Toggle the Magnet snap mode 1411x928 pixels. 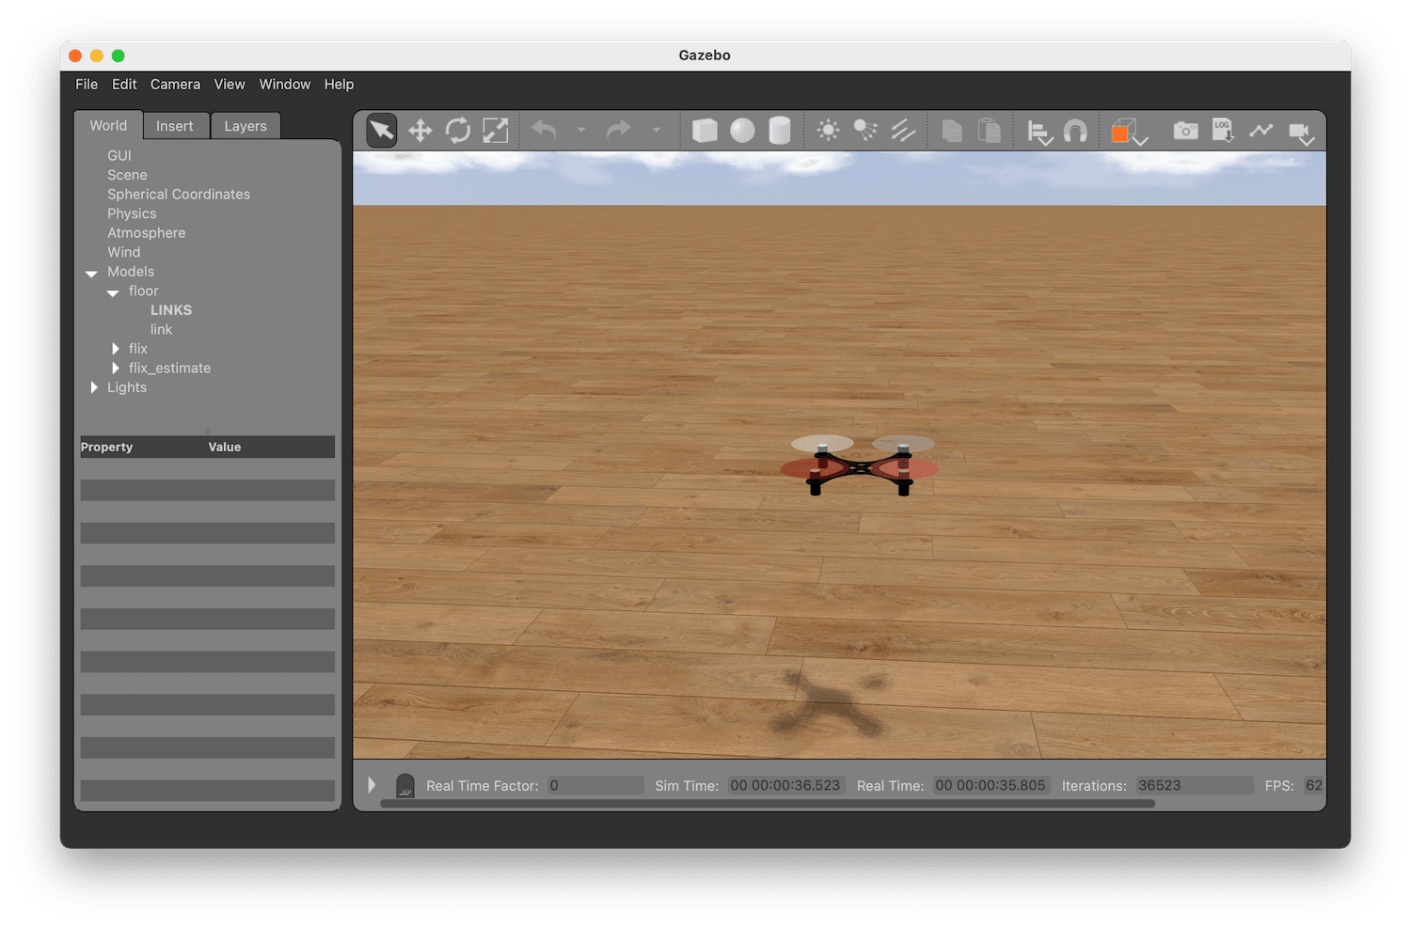1075,130
